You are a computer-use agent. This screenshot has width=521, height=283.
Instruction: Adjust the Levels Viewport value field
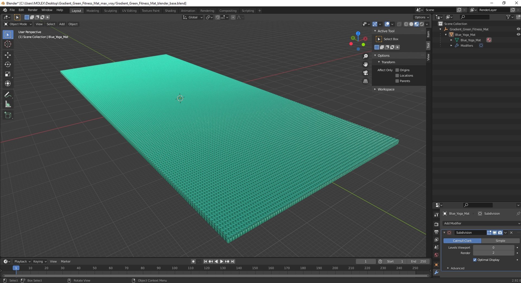coord(493,248)
